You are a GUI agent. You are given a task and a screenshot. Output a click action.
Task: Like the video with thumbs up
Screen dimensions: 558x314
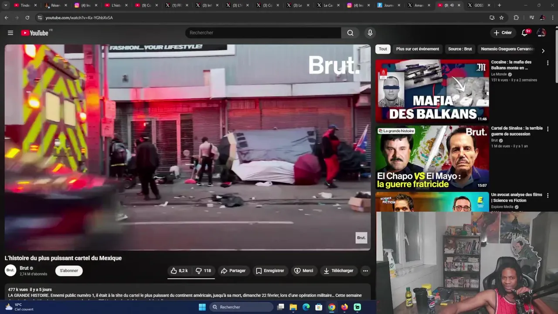point(179,271)
